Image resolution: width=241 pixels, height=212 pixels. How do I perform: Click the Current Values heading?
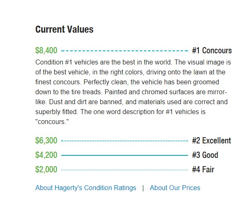coord(64,29)
